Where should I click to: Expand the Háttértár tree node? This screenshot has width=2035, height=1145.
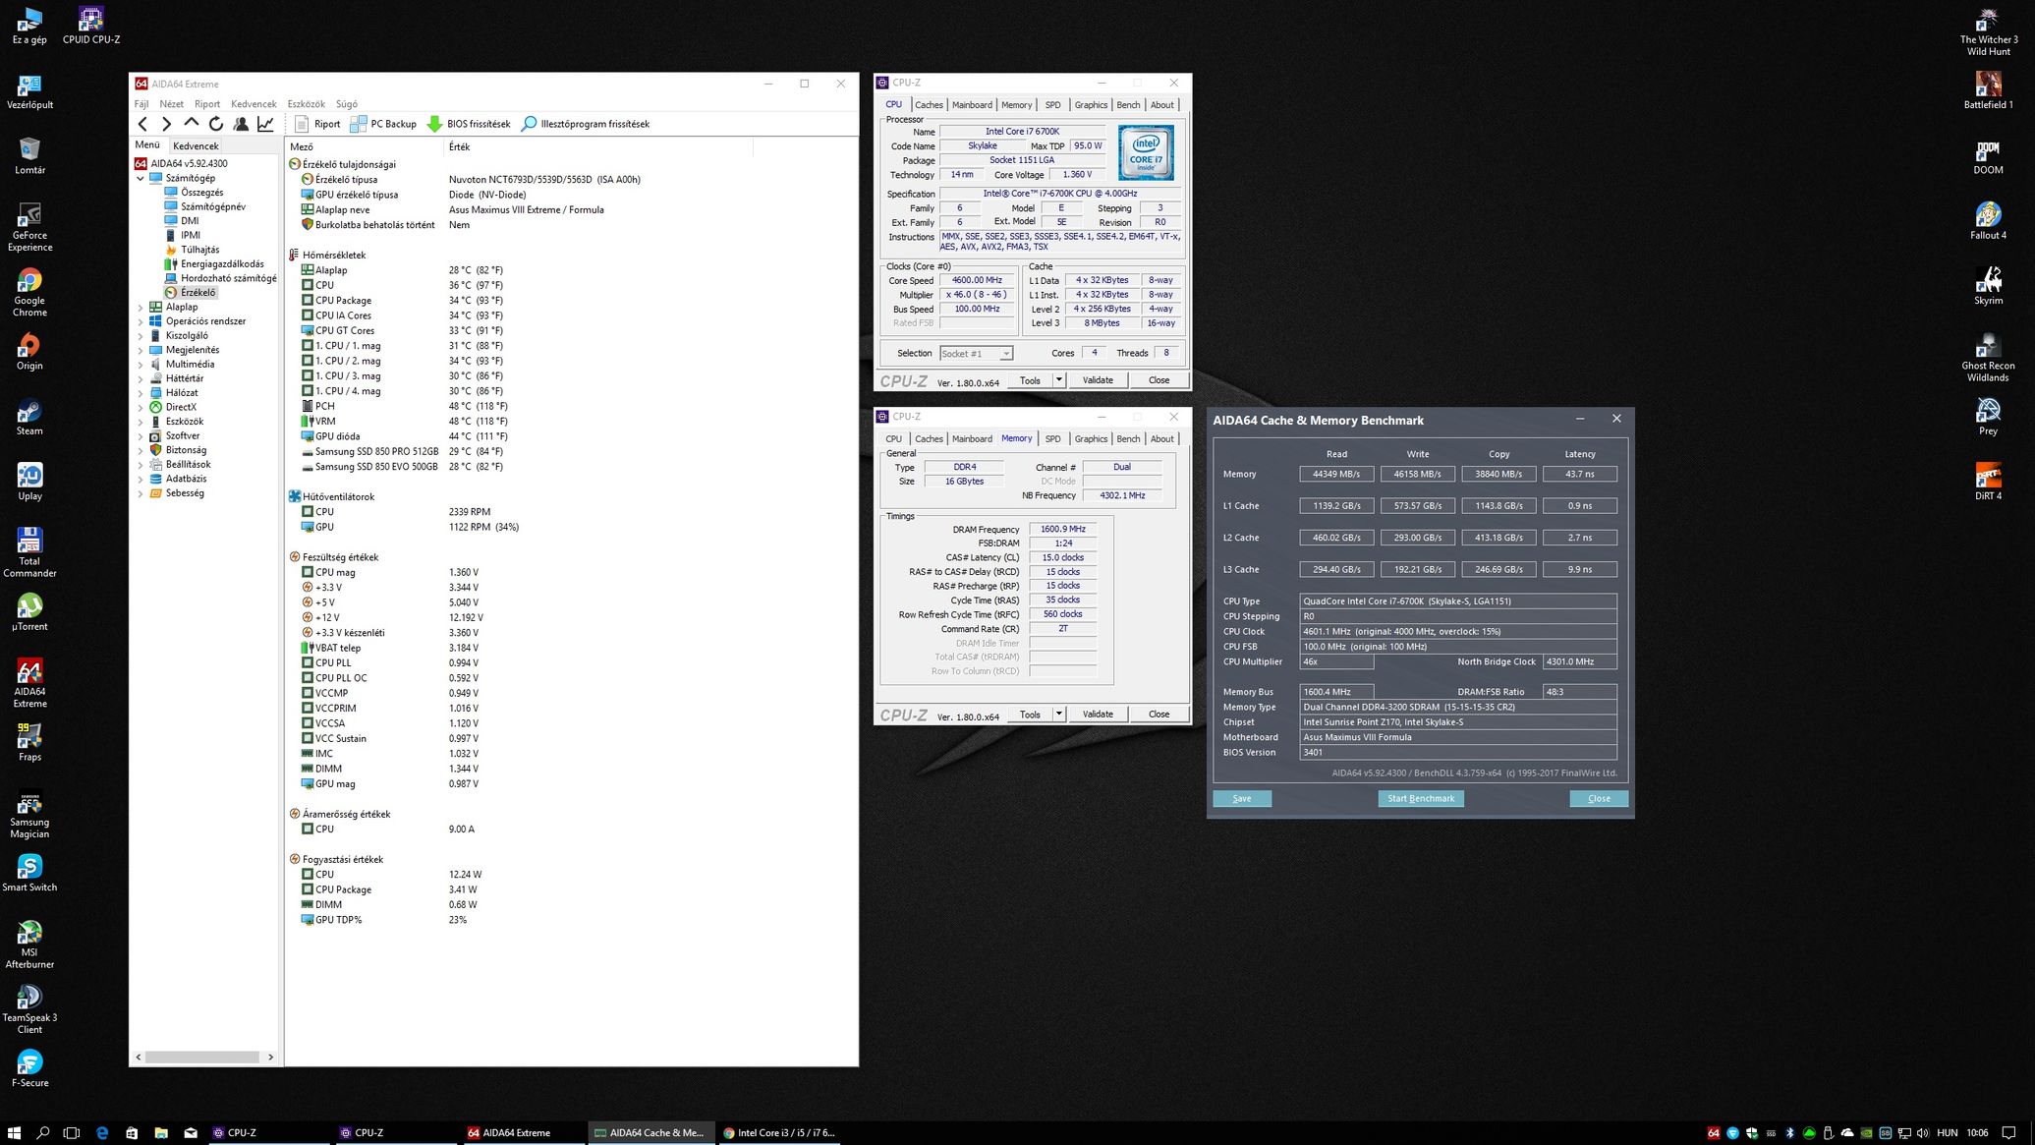click(140, 378)
